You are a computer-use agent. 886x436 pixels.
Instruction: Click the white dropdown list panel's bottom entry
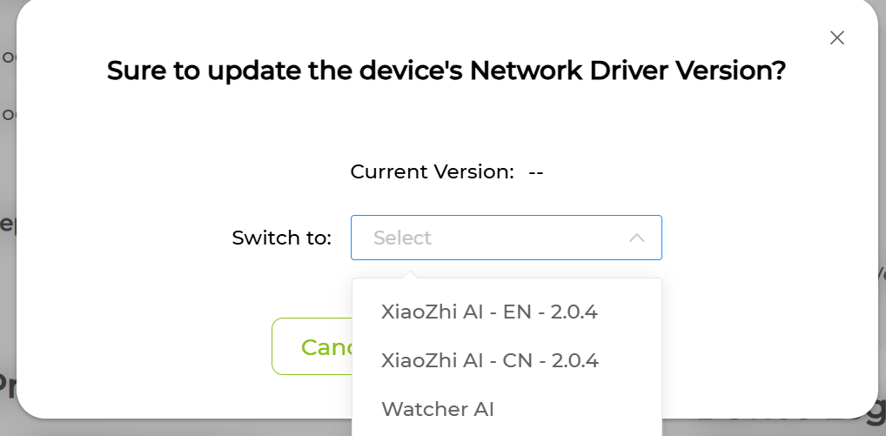pos(438,408)
